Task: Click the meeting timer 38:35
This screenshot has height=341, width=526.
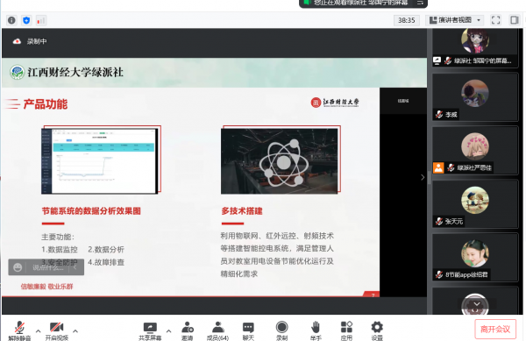Action: 407,20
